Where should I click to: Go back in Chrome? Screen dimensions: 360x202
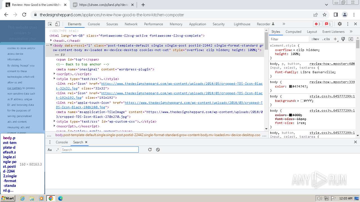tap(6, 15)
